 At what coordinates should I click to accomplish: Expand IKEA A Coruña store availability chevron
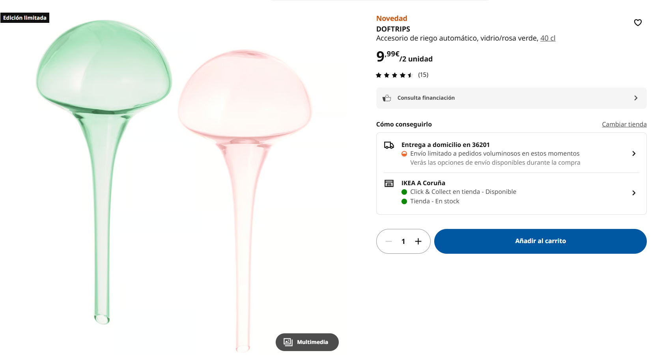click(633, 193)
